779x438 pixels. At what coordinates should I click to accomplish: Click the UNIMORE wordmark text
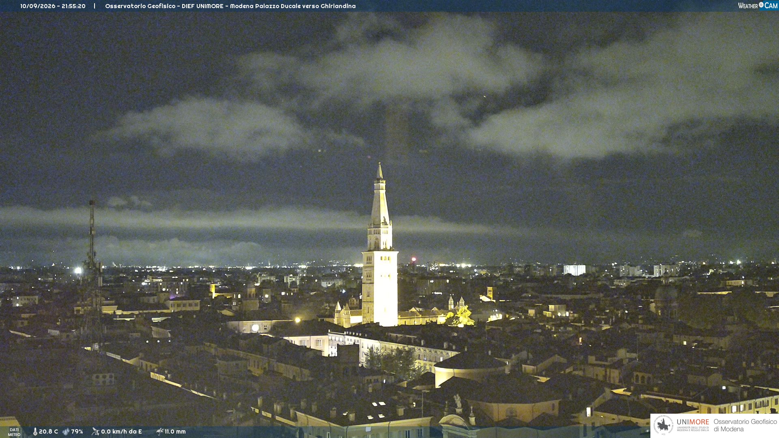(693, 422)
